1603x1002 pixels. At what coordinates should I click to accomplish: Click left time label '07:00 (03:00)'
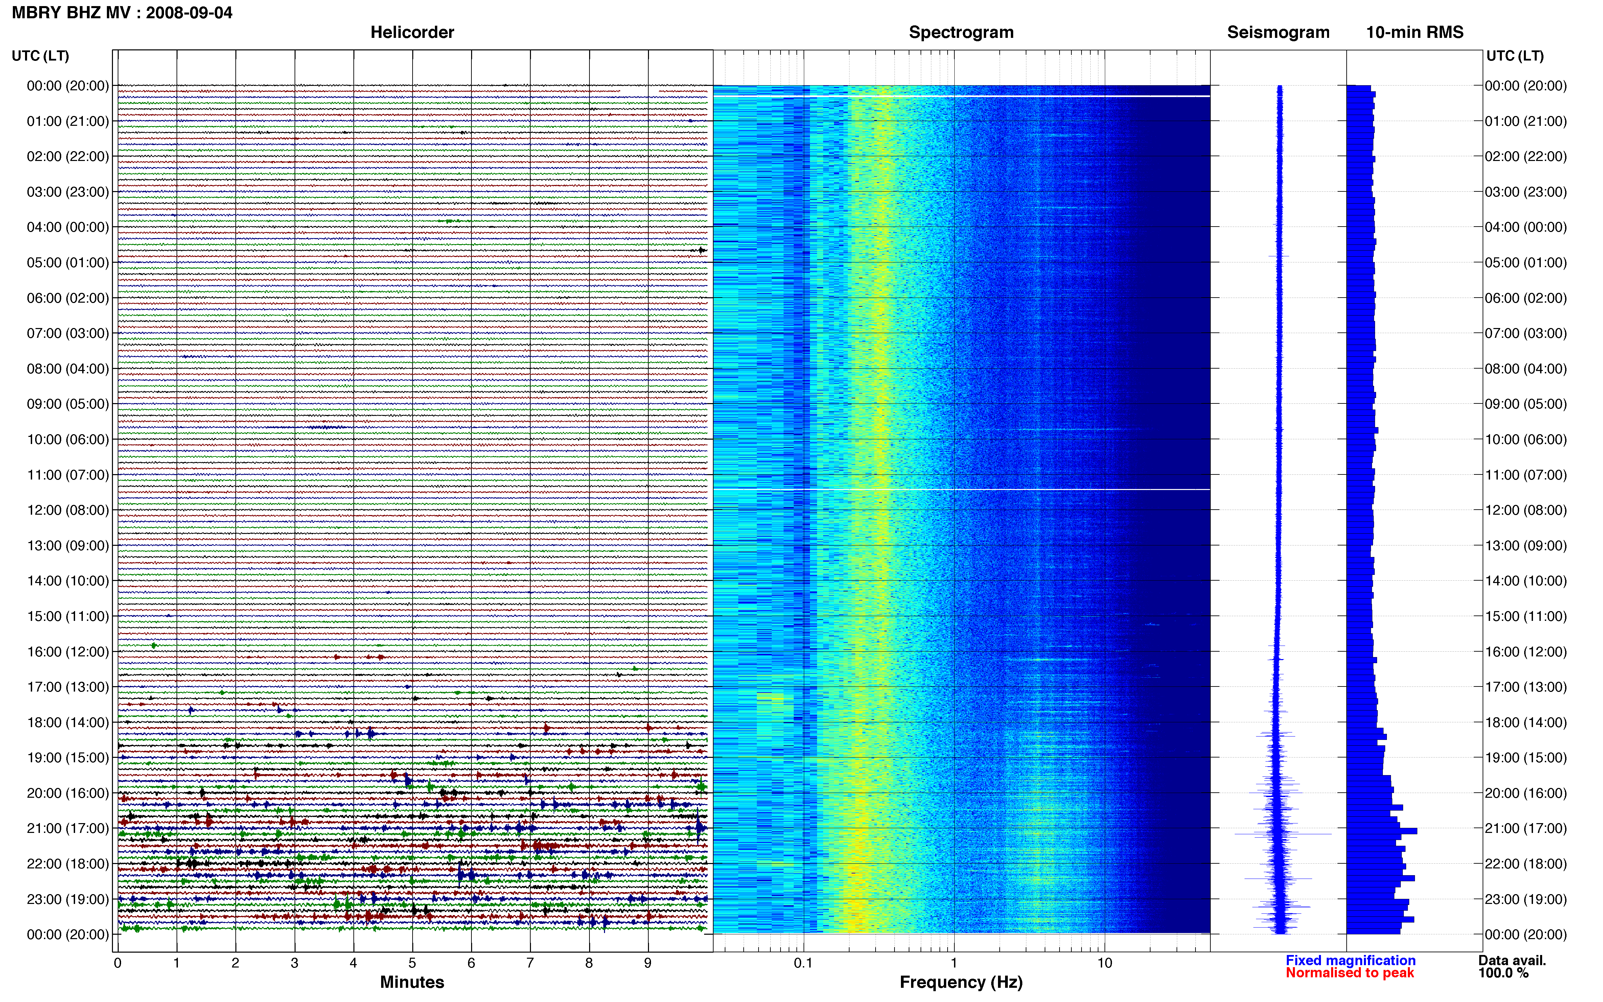click(x=68, y=333)
